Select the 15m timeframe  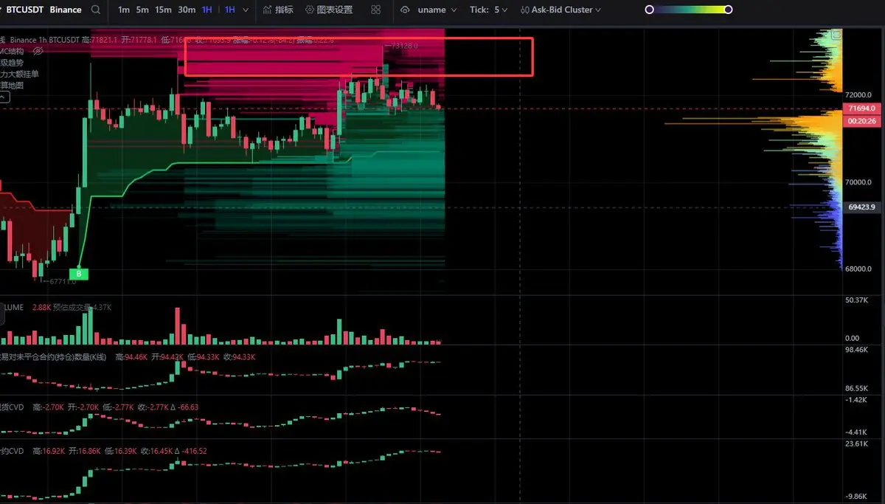pos(164,10)
